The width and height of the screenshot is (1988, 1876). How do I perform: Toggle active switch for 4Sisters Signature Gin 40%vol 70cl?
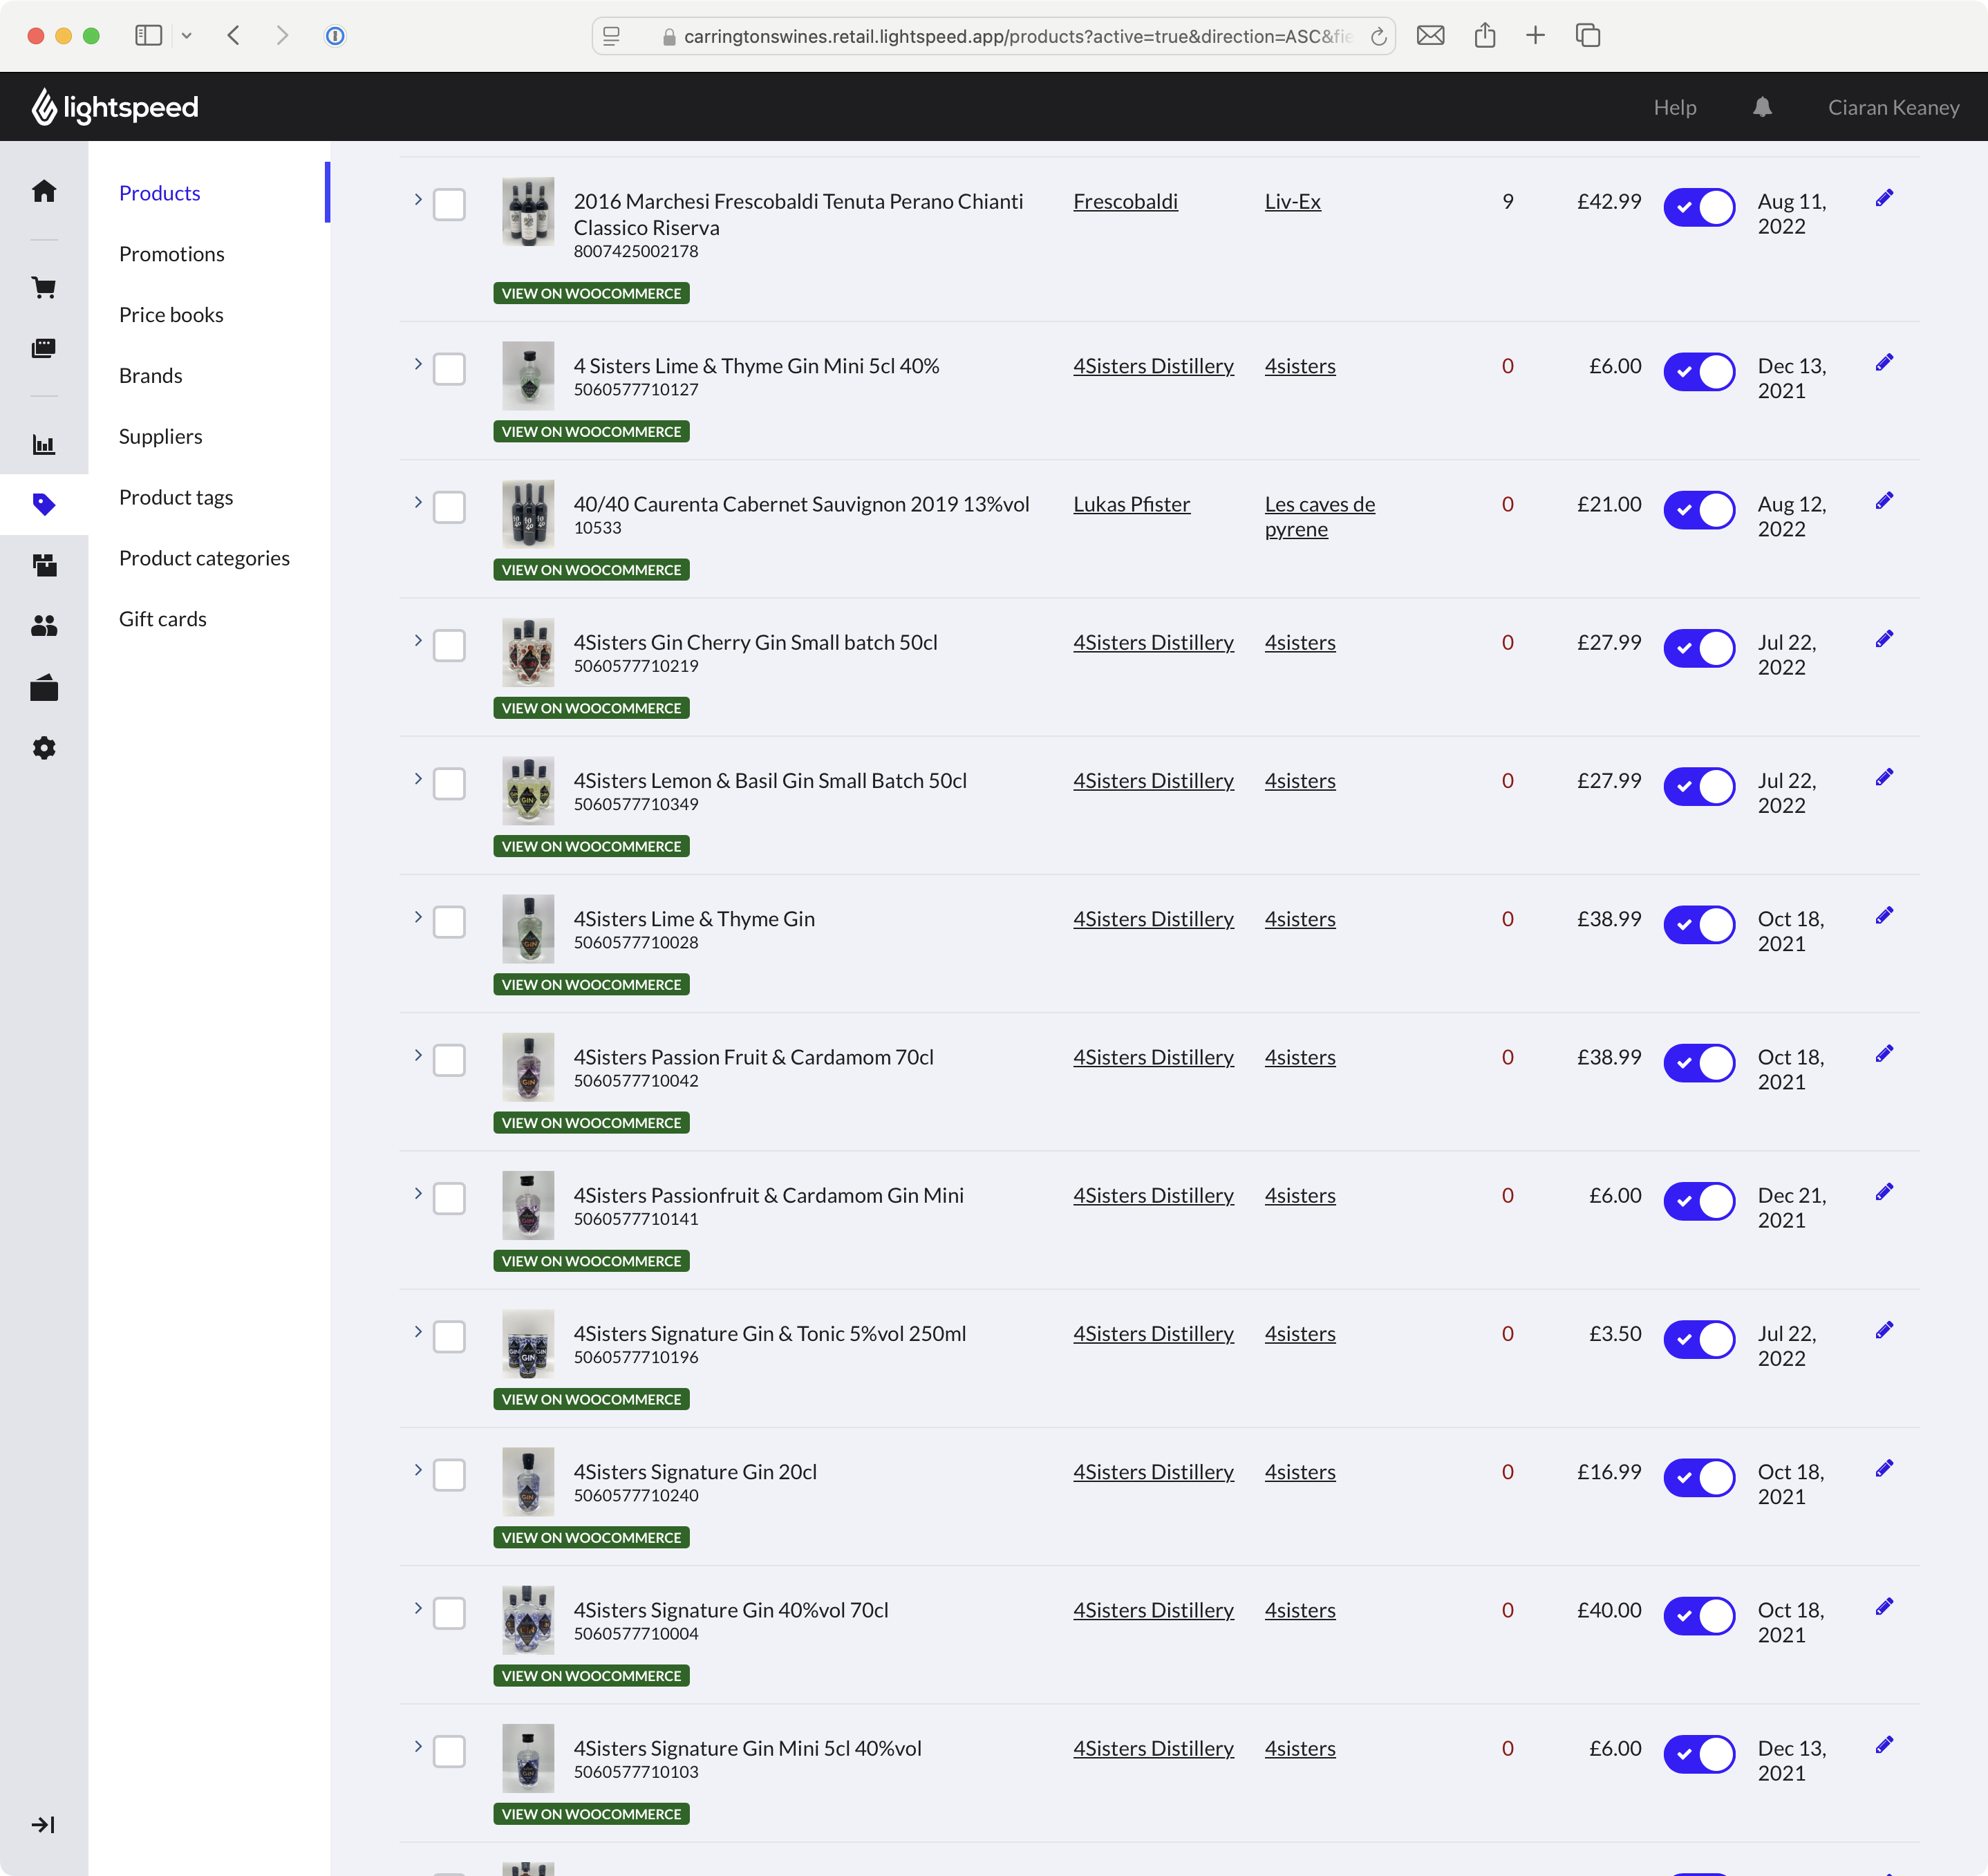(1699, 1616)
